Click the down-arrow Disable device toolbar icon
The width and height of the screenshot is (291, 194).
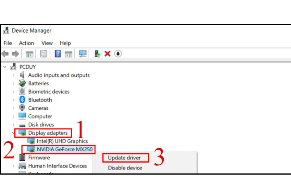[118, 54]
